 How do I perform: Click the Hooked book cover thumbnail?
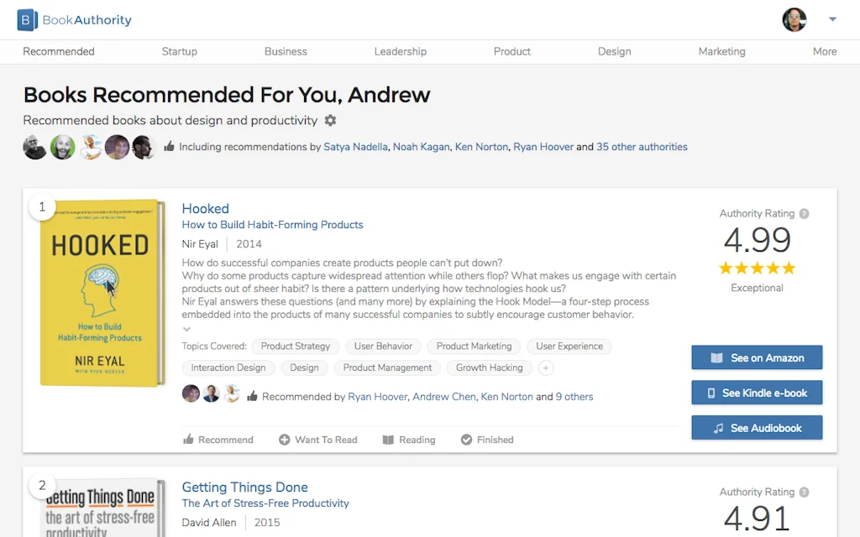[x=100, y=293]
